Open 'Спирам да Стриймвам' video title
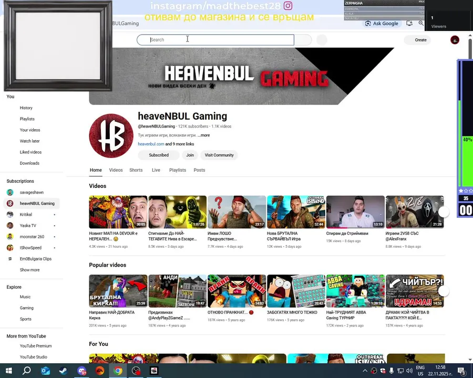The width and height of the screenshot is (473, 378). click(x=347, y=233)
